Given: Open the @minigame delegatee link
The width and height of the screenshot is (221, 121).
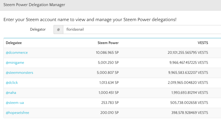Looking at the screenshot, I should pyautogui.click(x=15, y=63).
